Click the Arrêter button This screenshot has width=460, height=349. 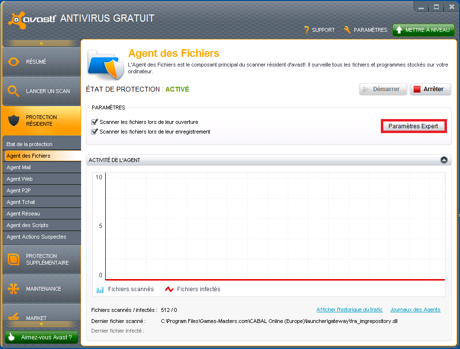[x=430, y=89]
